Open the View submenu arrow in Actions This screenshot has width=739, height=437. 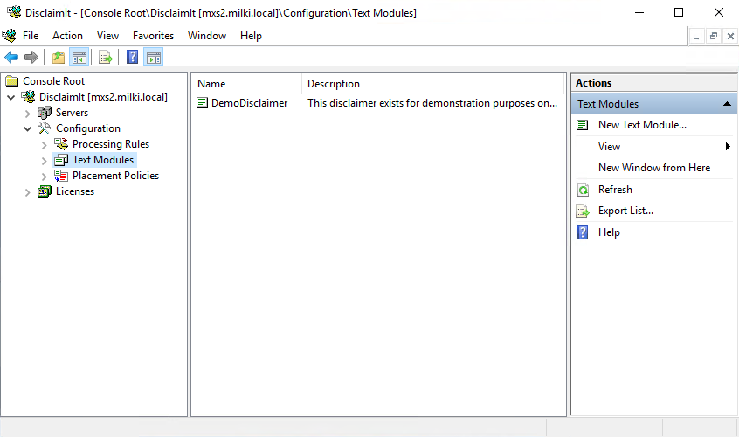[x=728, y=147]
